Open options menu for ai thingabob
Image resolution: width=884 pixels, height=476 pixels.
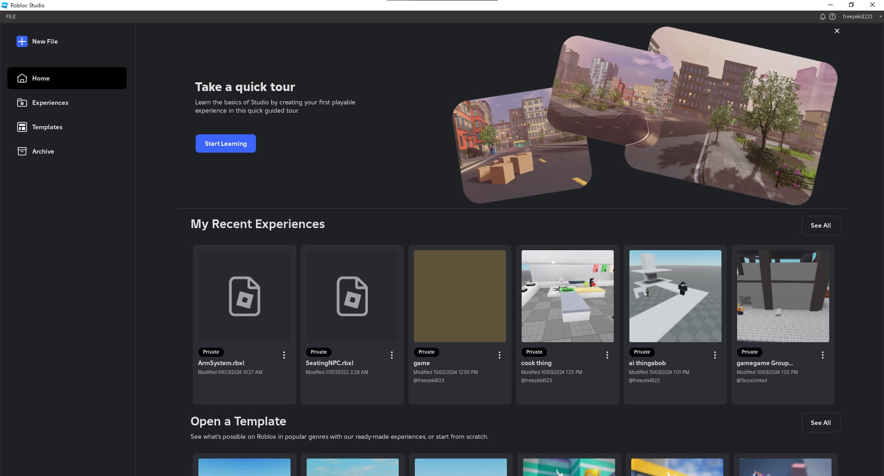point(715,355)
